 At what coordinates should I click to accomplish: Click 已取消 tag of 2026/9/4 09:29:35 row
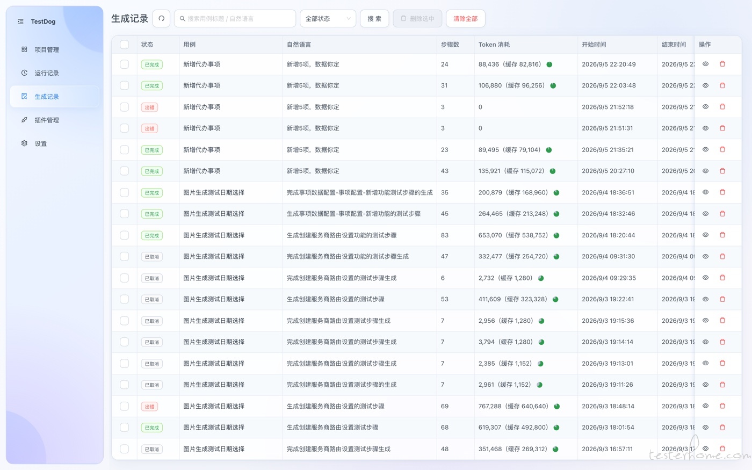(x=152, y=278)
